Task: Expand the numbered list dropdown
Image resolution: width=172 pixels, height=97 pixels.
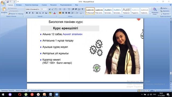Action: tap(66, 9)
